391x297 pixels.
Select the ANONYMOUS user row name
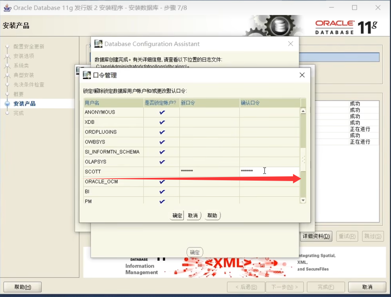[x=100, y=112]
